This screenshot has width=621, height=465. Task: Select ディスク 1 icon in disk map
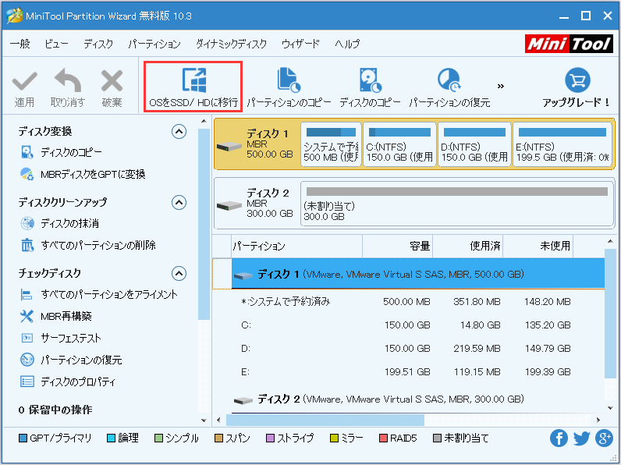pyautogui.click(x=229, y=146)
